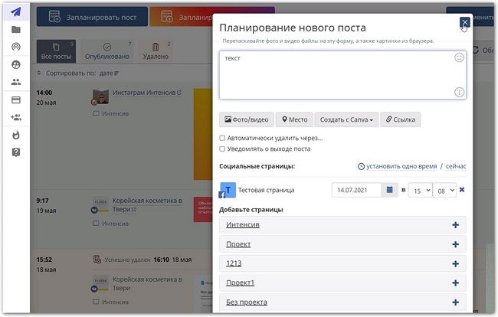Click the Фото/видео button
Image resolution: width=498 pixels, height=317 pixels.
click(x=246, y=119)
